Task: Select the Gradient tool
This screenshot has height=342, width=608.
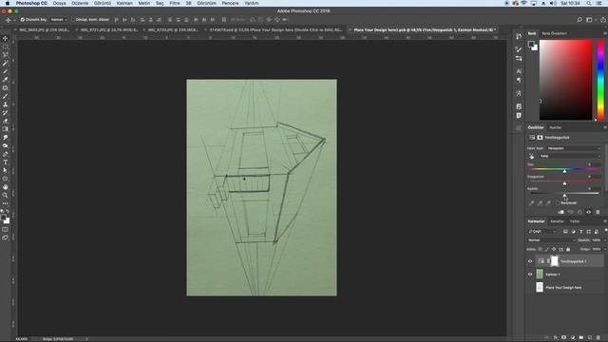Action: pos(5,129)
